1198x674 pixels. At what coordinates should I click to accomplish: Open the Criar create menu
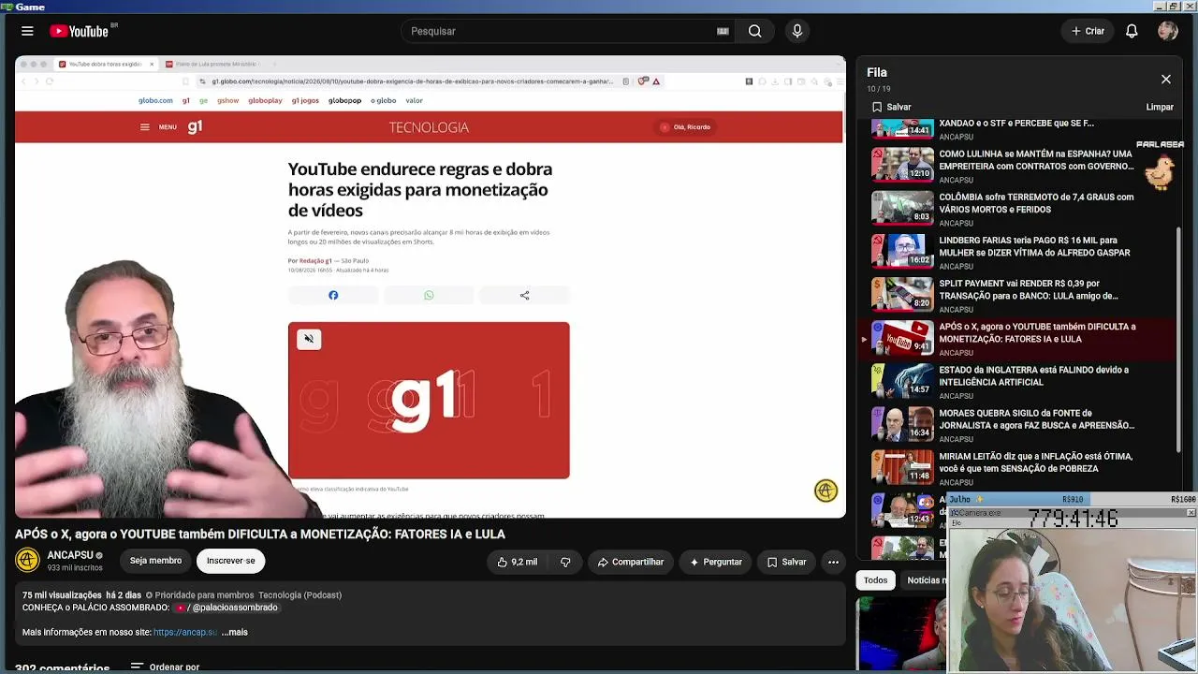click(x=1088, y=31)
